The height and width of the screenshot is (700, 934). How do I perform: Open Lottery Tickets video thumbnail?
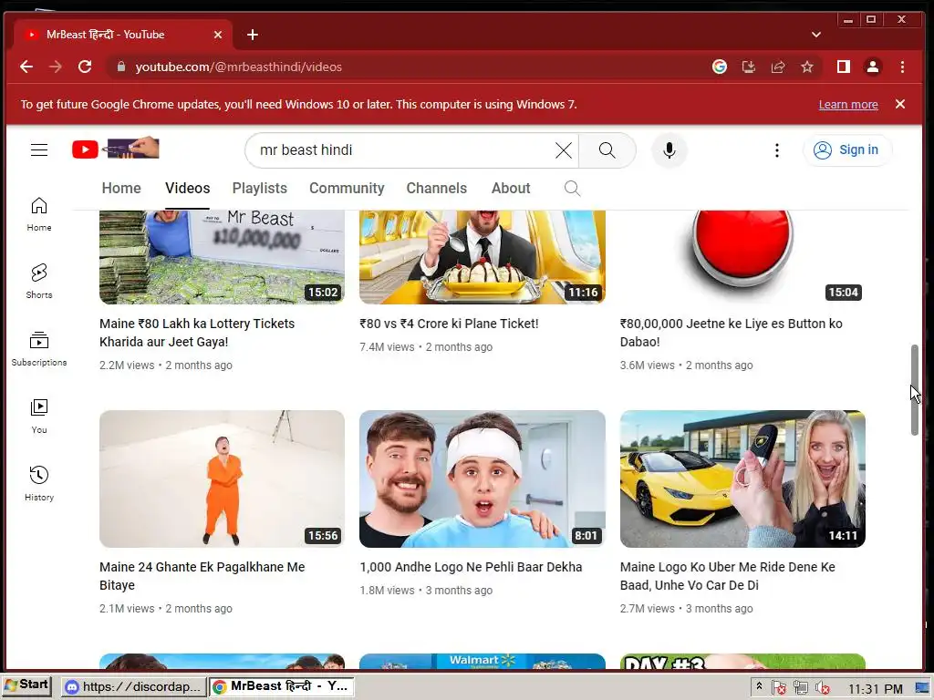tap(222, 257)
